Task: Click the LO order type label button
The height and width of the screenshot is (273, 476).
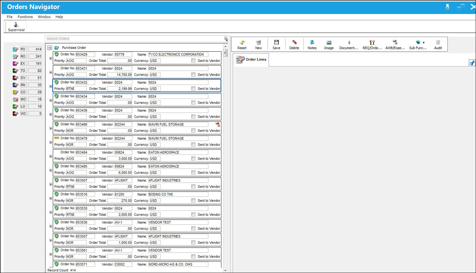Action: [x=23, y=106]
